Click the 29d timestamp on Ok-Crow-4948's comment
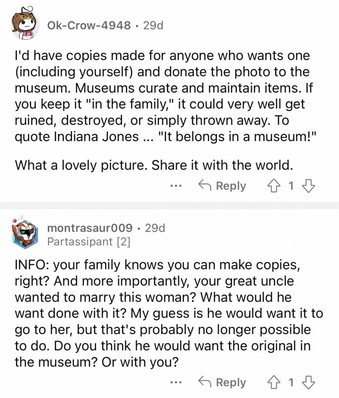 point(154,25)
